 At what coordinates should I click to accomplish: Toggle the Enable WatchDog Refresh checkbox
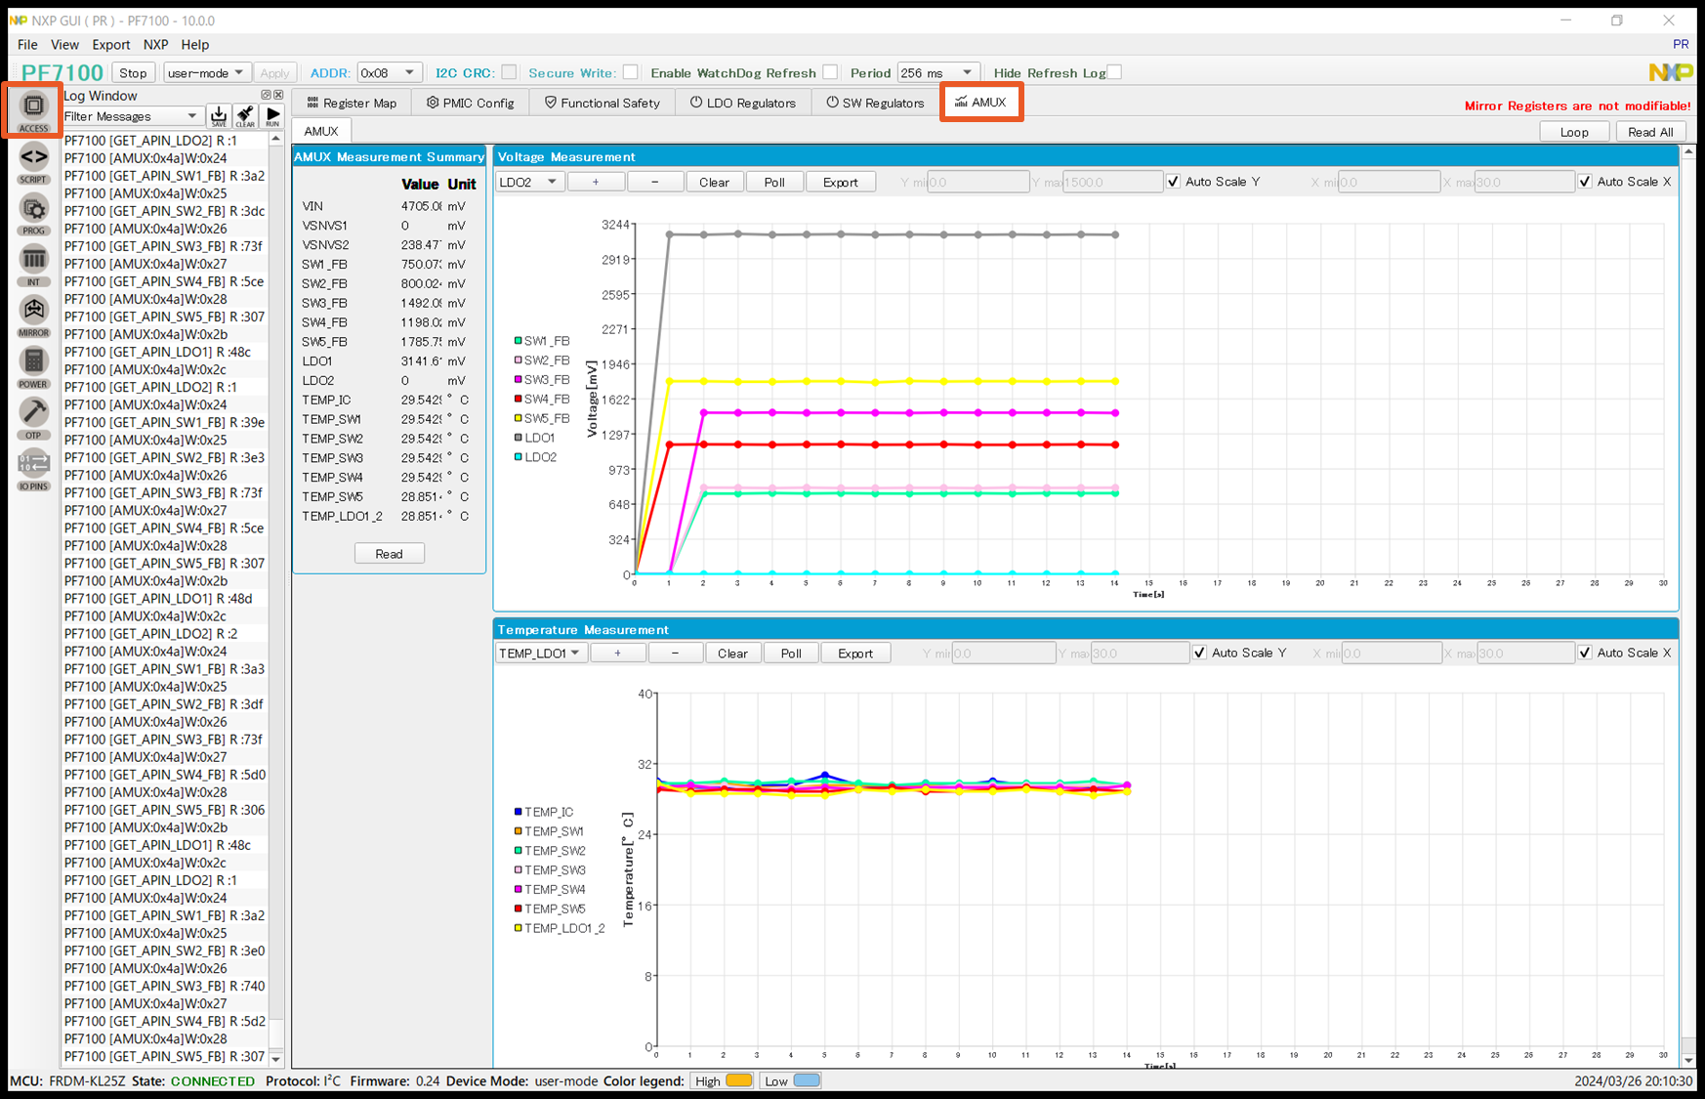[x=830, y=72]
